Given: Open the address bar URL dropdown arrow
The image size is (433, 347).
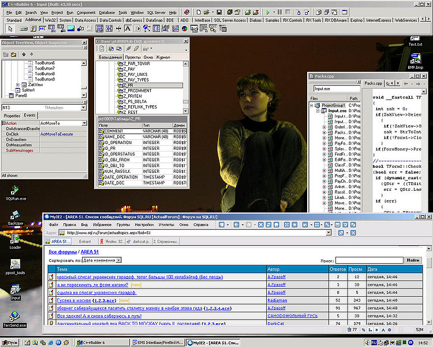Looking at the screenshot, I should (329, 232).
